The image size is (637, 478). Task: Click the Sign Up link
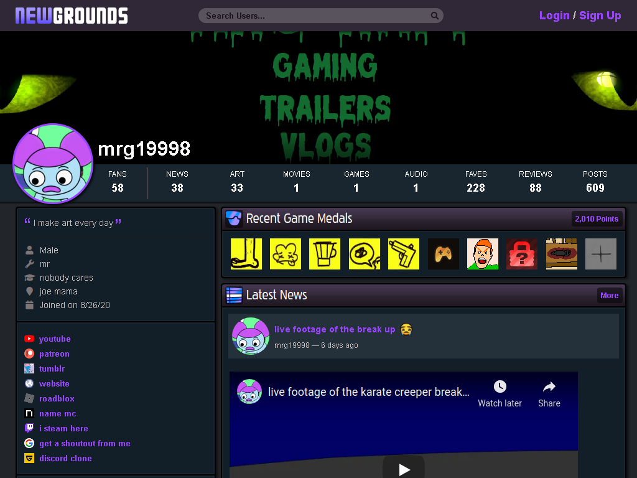click(600, 16)
